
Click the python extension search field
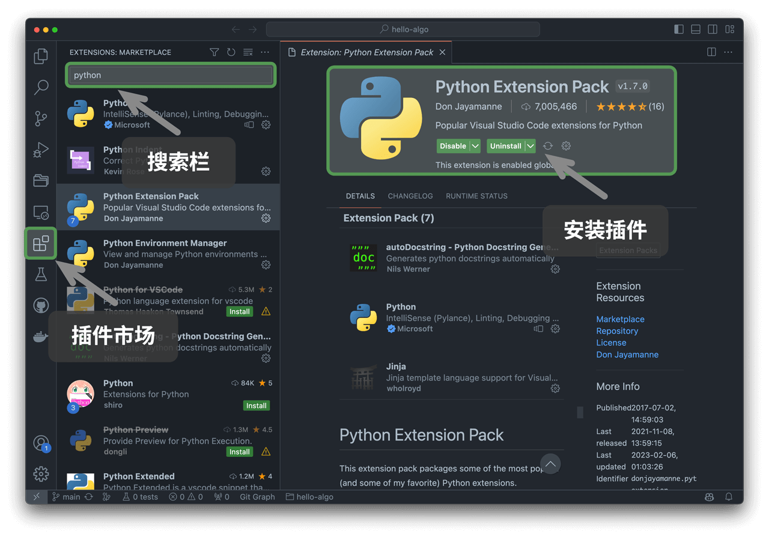pyautogui.click(x=171, y=75)
